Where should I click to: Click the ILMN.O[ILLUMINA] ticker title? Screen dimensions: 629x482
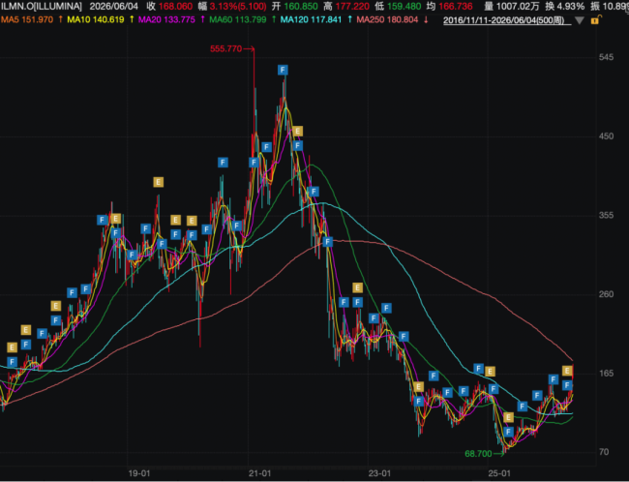pyautogui.click(x=41, y=7)
